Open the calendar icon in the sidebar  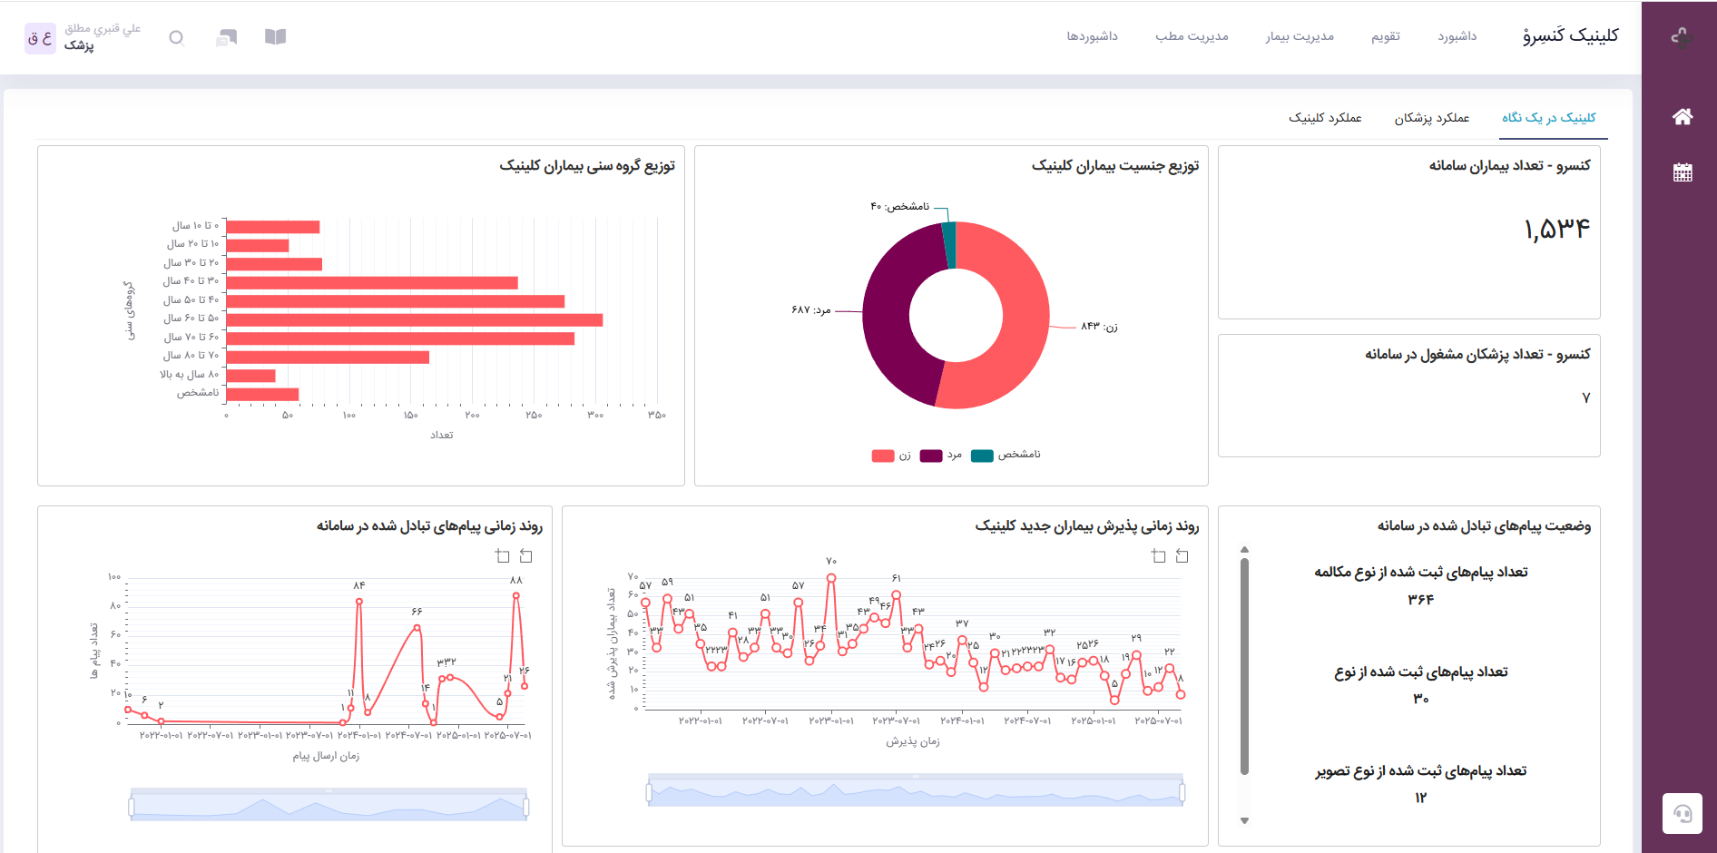pos(1682,172)
